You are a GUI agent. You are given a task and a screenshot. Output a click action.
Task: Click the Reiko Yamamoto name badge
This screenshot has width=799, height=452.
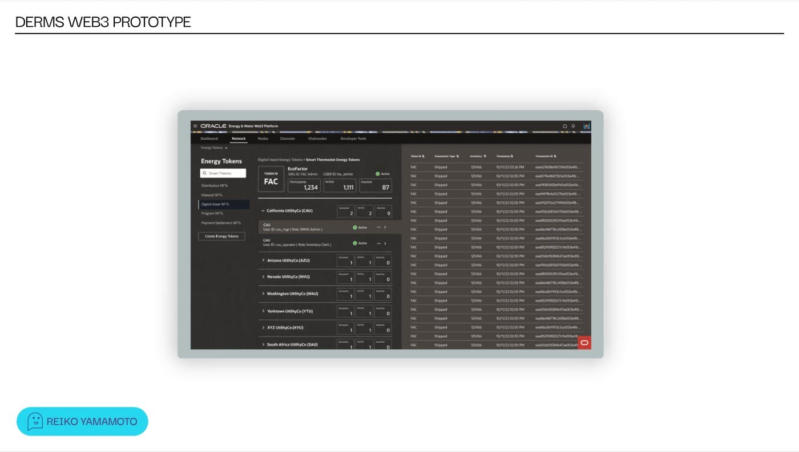point(82,422)
